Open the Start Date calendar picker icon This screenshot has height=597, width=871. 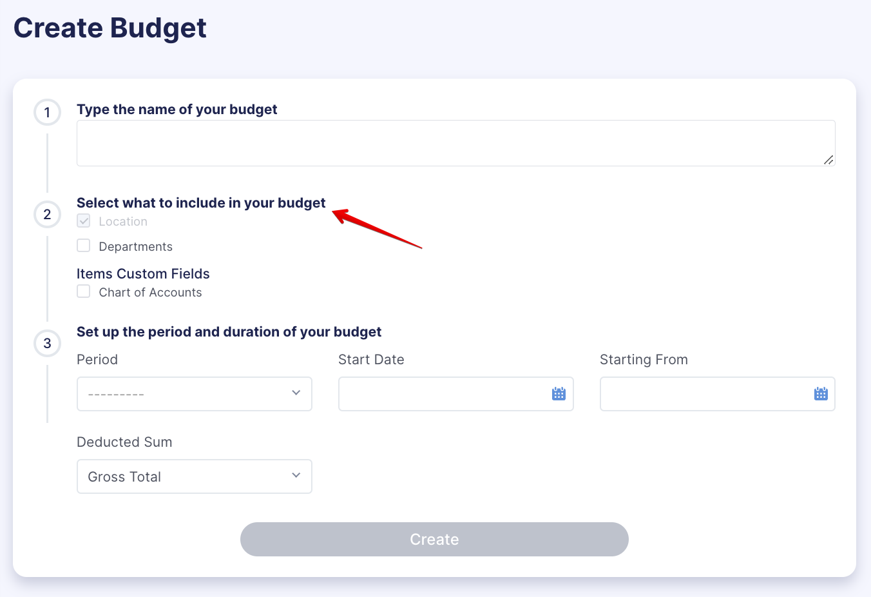coord(558,393)
